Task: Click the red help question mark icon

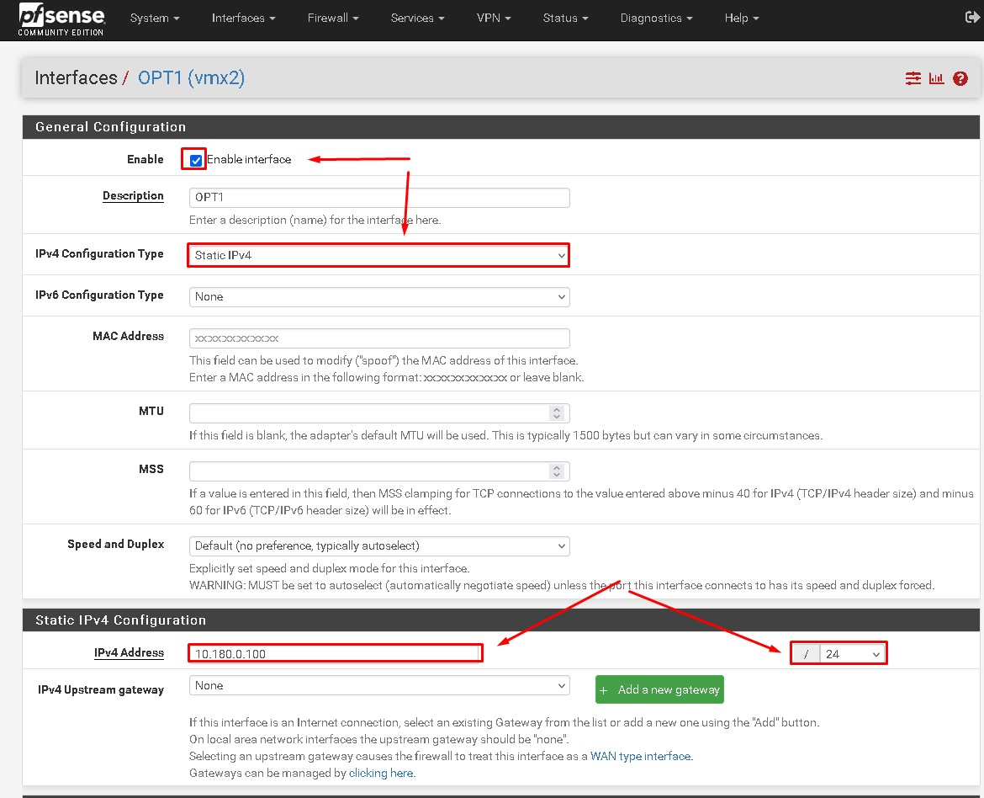Action: pos(960,78)
